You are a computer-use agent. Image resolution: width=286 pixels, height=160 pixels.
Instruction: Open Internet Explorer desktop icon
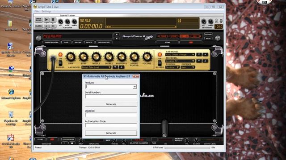point(11,94)
